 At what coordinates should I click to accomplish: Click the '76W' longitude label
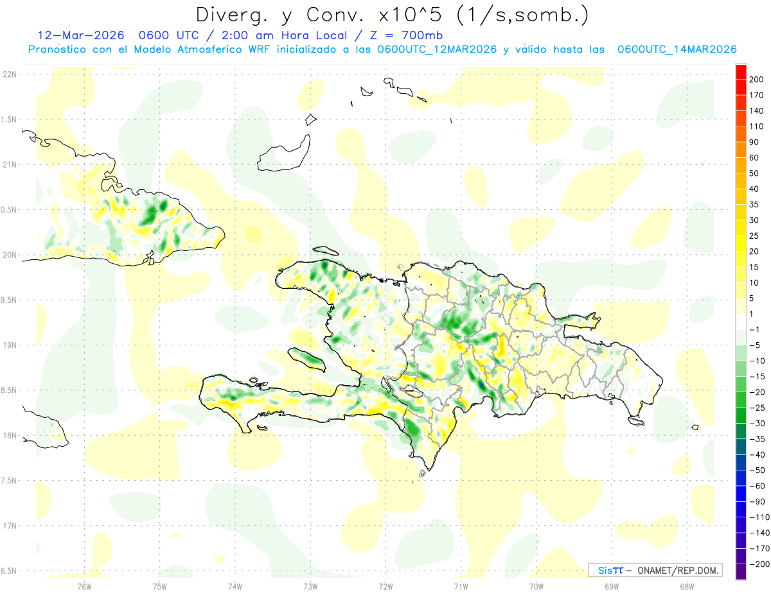click(84, 586)
